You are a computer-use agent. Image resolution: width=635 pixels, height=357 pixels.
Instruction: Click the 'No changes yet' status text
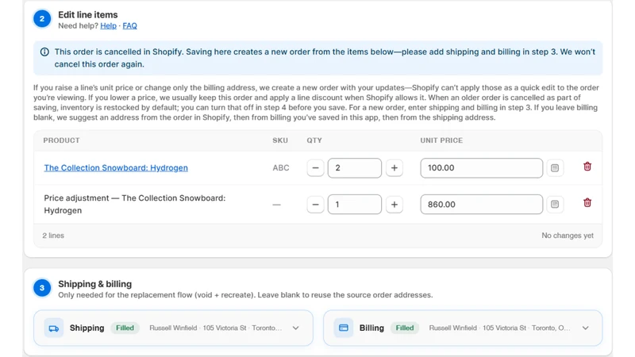pos(568,236)
